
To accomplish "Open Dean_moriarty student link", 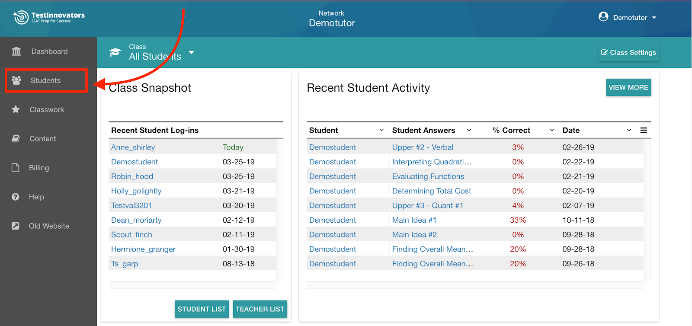I will coord(136,220).
